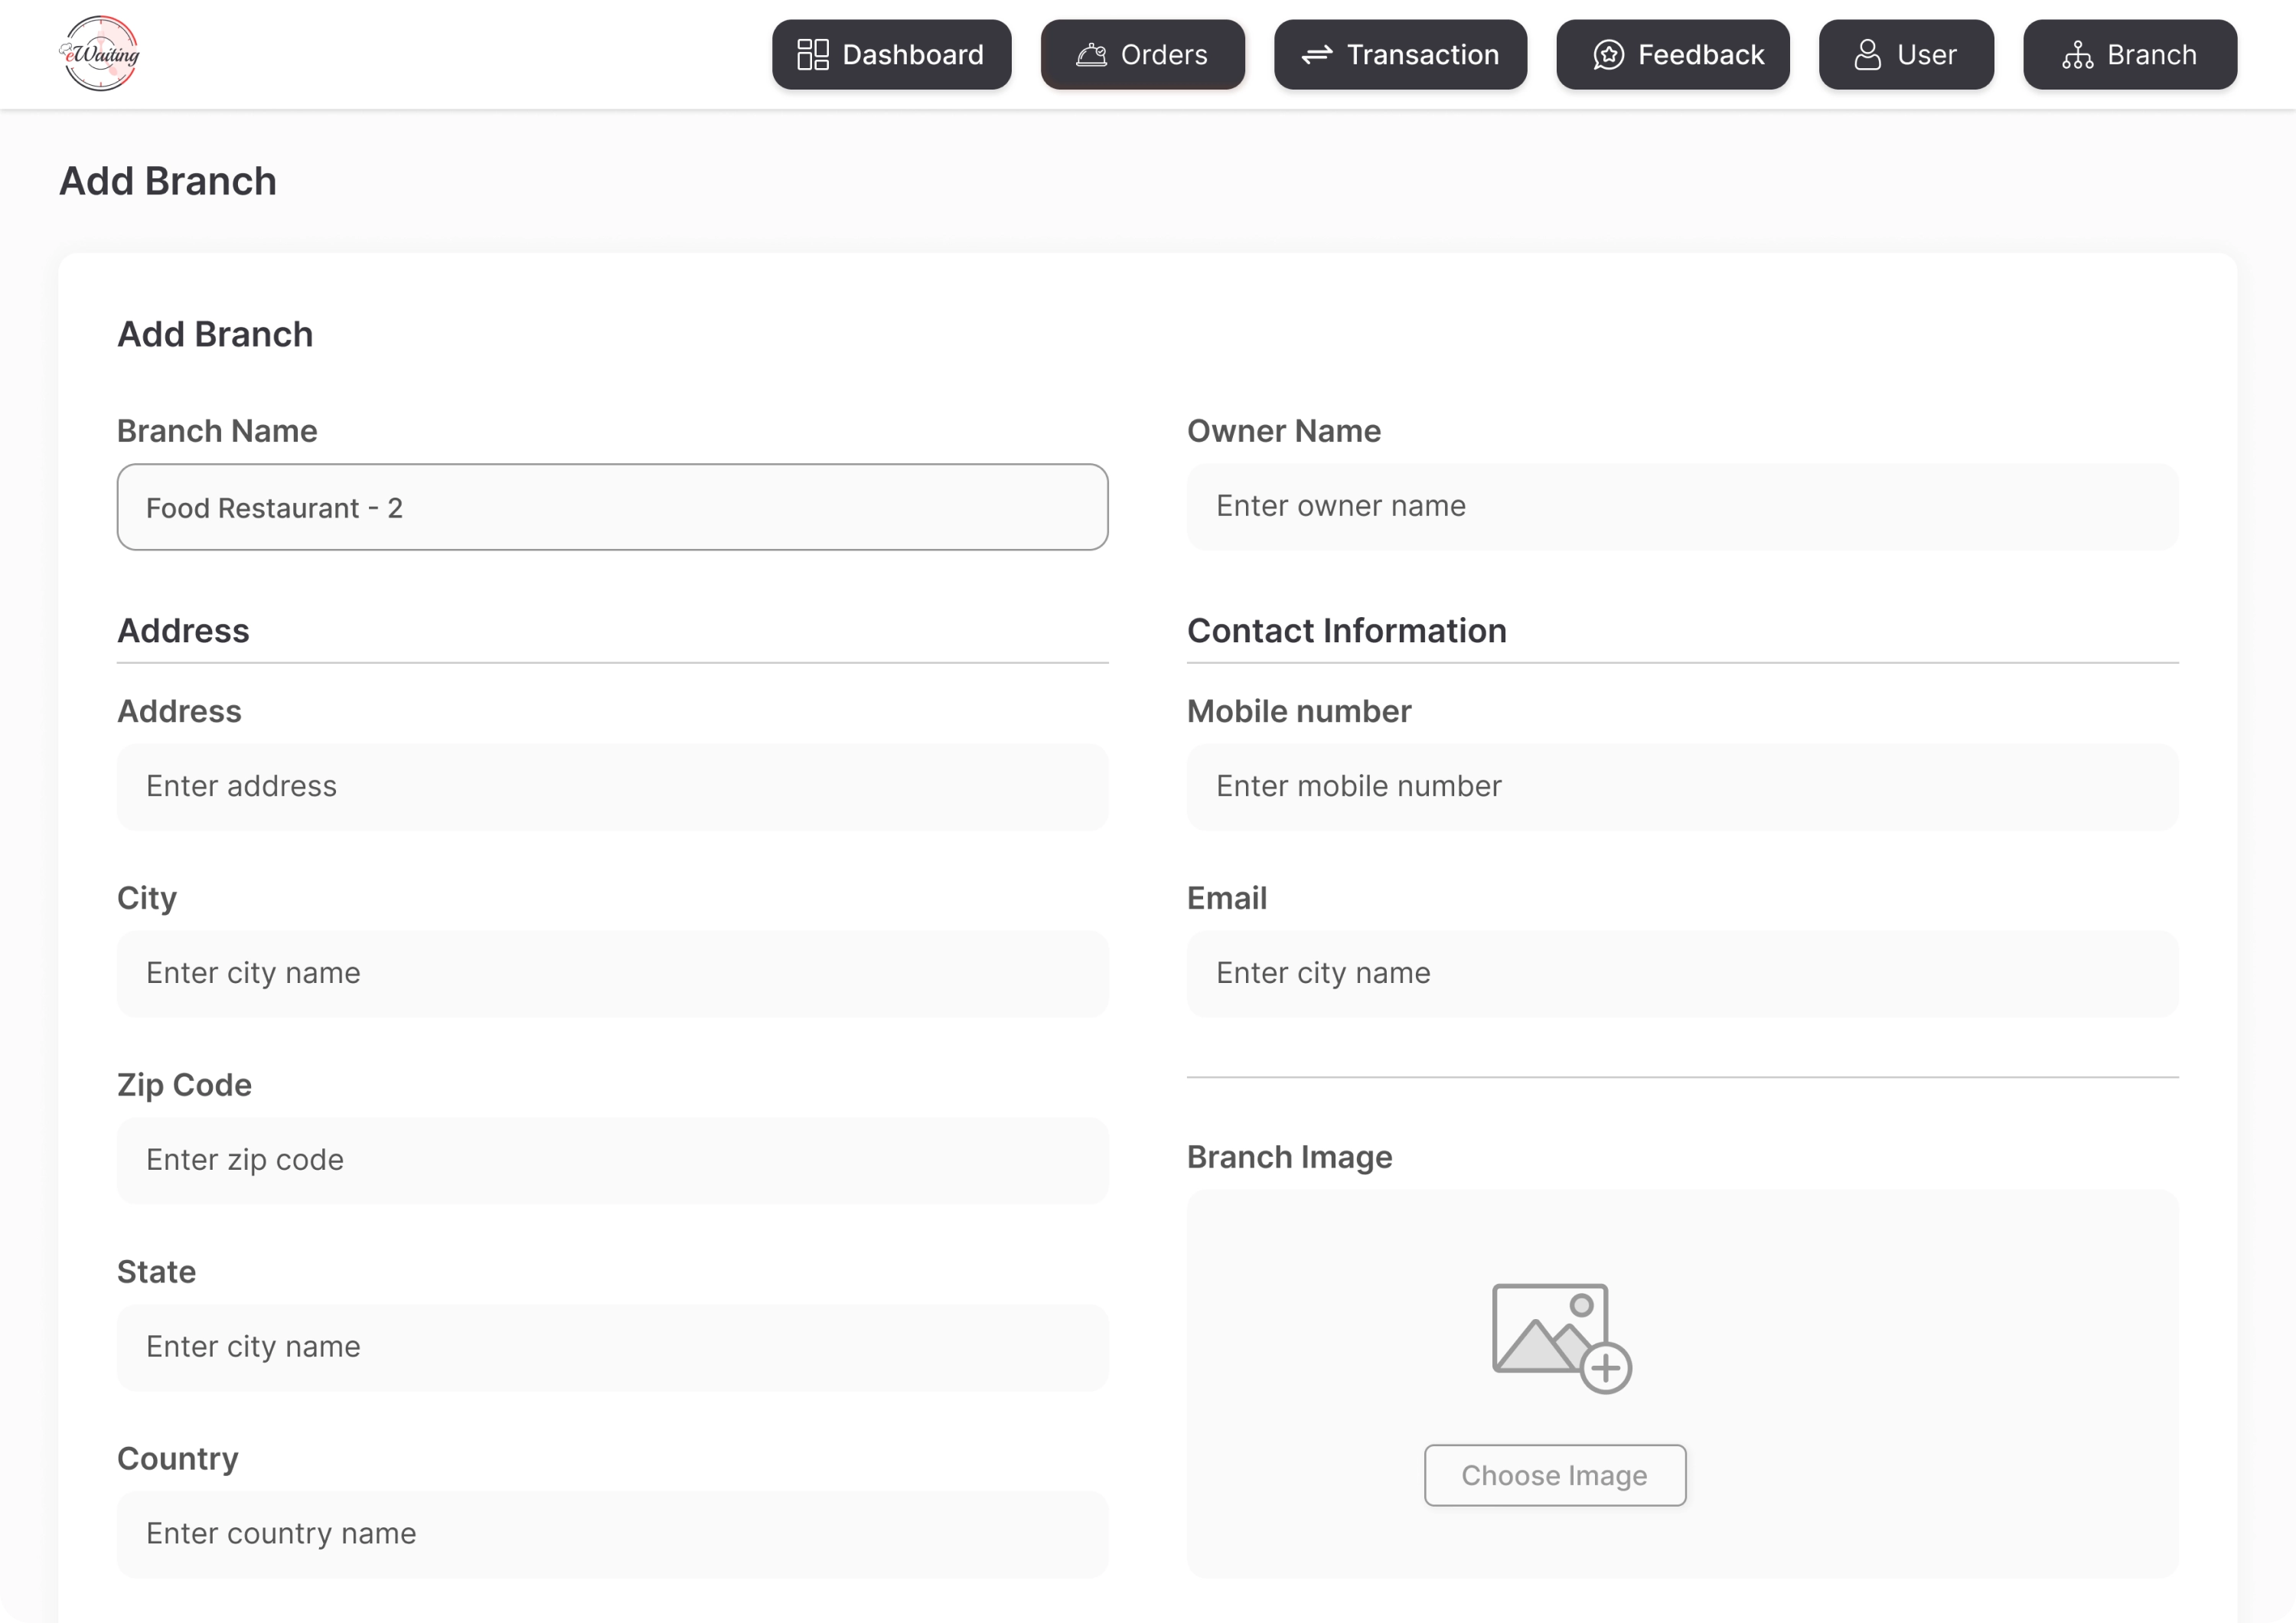Focus the Email input field
Screen dimensions: 2296x1623
[x=1682, y=973]
